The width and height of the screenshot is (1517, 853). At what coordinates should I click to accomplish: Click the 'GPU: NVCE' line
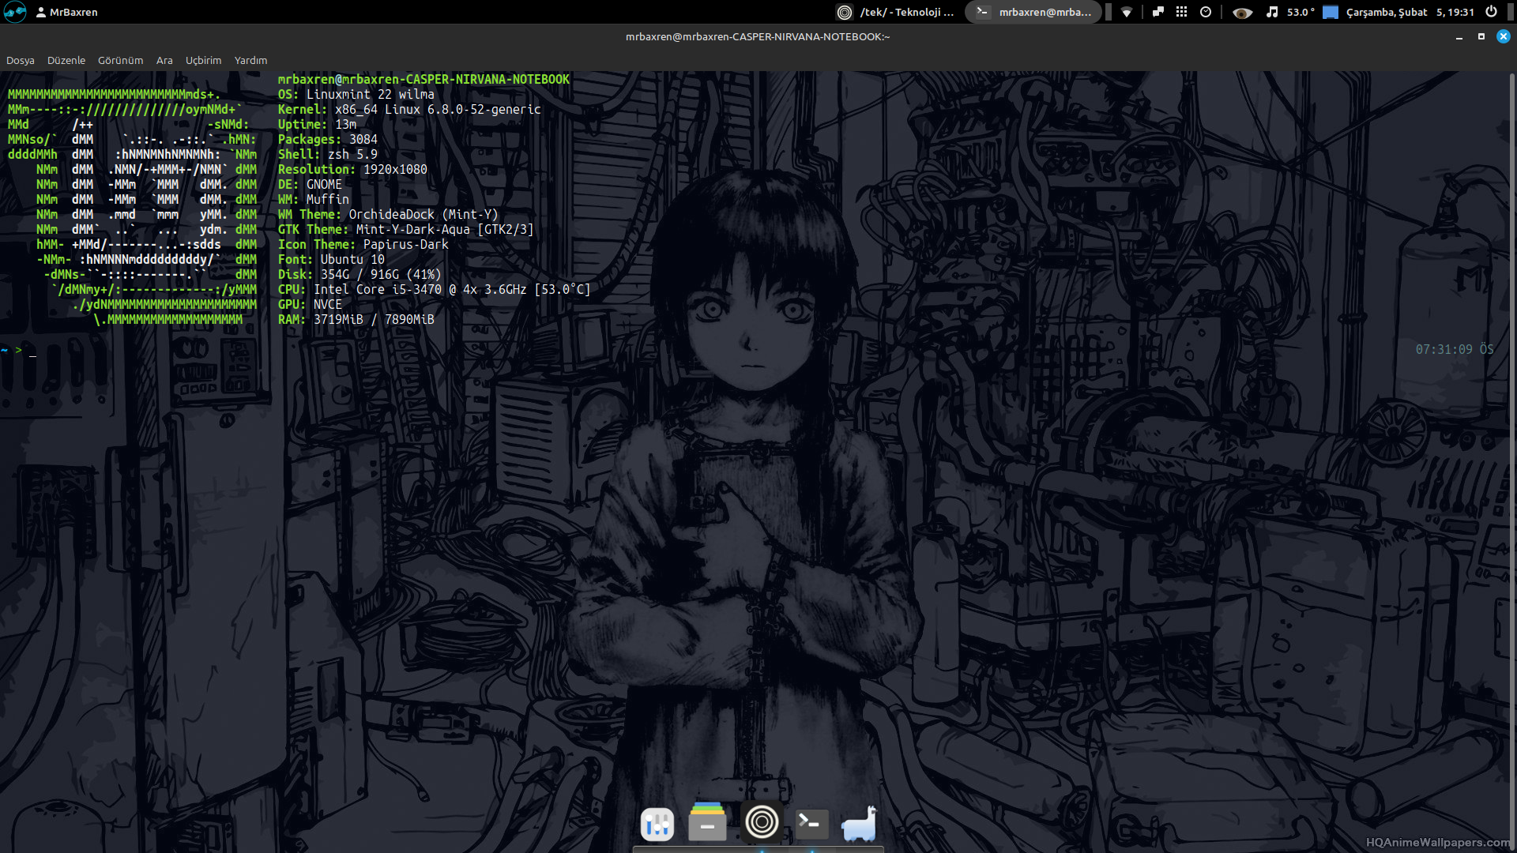click(x=310, y=304)
